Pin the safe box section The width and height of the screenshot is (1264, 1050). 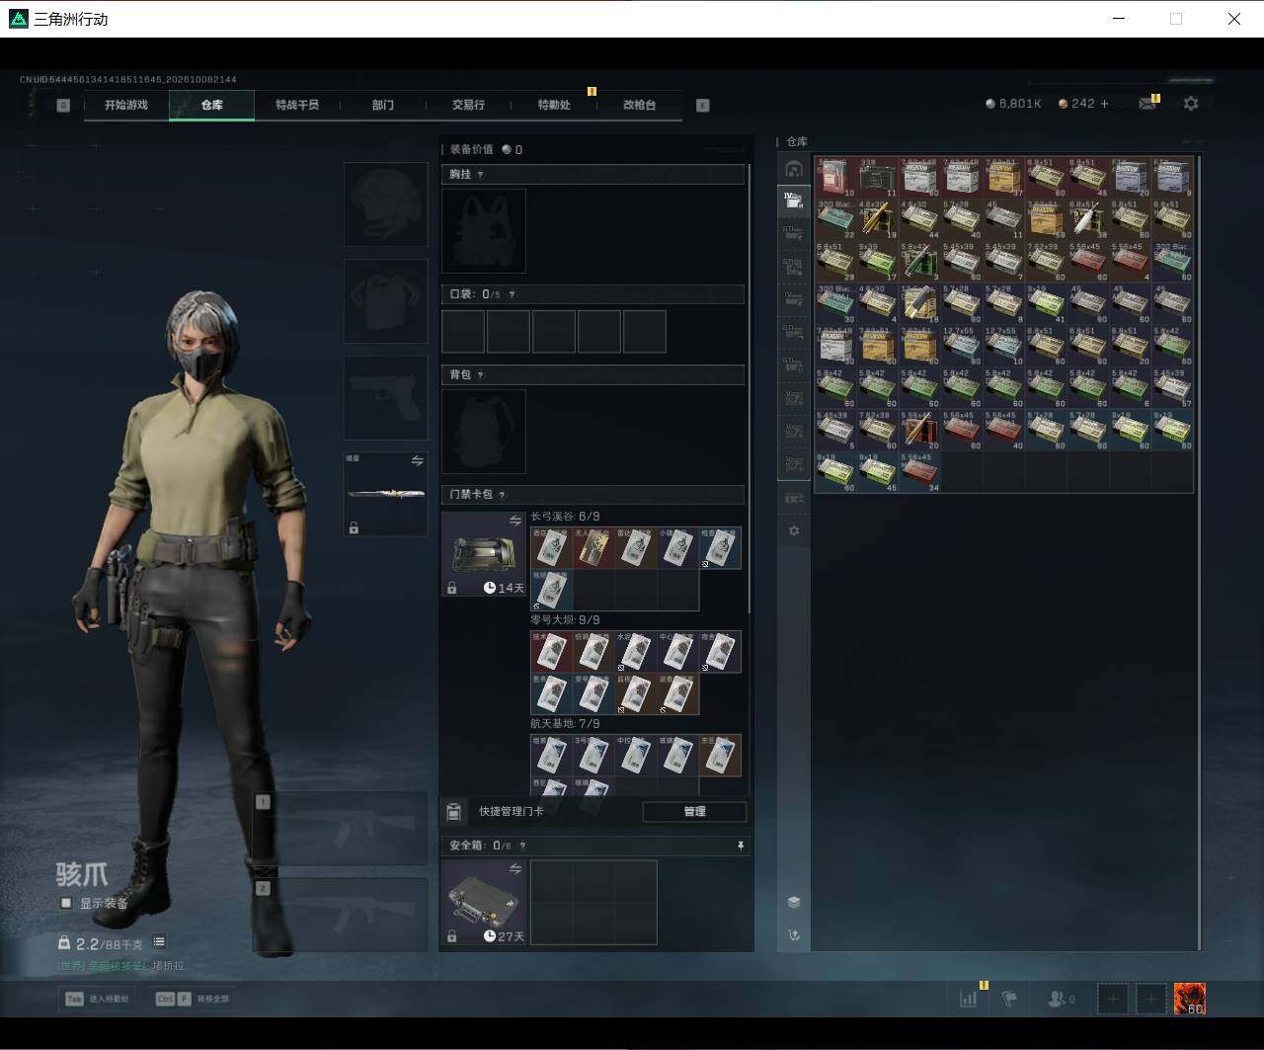741,846
